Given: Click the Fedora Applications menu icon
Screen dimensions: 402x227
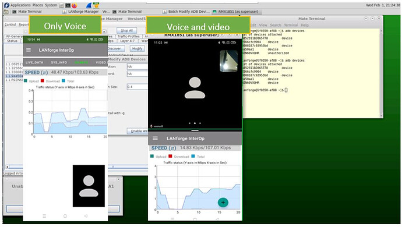Looking at the screenshot, I should pos(6,5).
